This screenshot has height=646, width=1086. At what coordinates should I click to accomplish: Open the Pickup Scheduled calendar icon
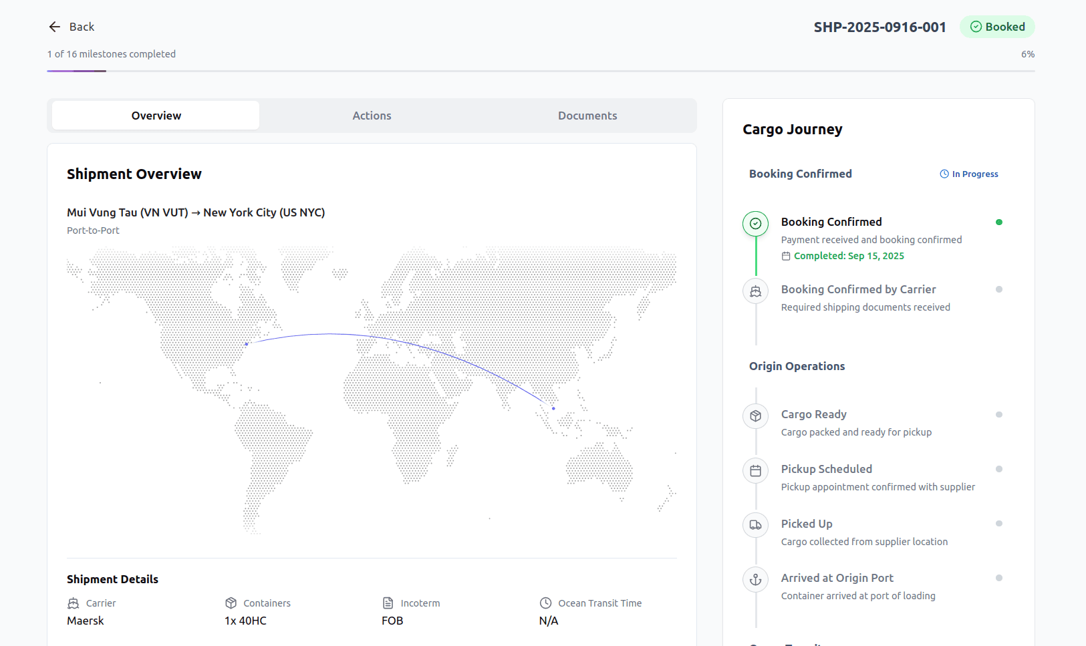point(755,470)
